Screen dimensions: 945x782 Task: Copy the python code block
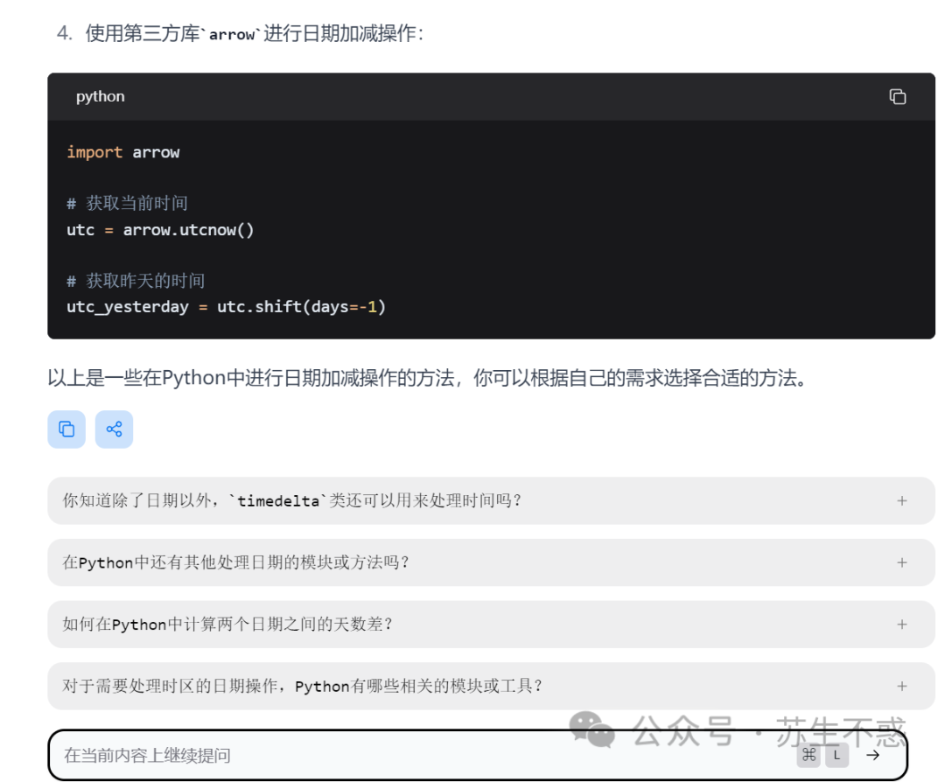pyautogui.click(x=897, y=96)
